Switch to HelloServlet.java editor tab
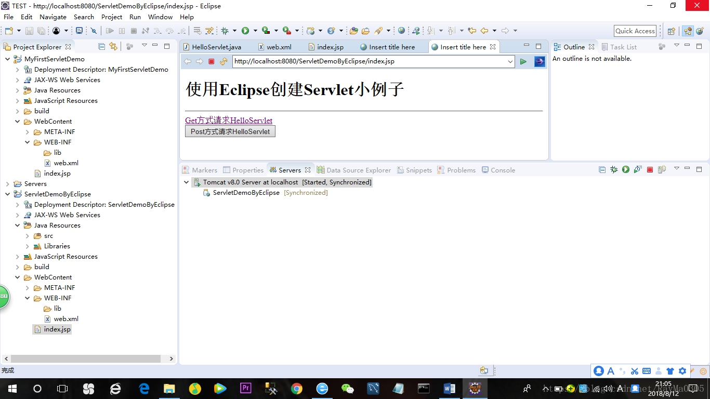This screenshot has height=399, width=710. pyautogui.click(x=213, y=47)
